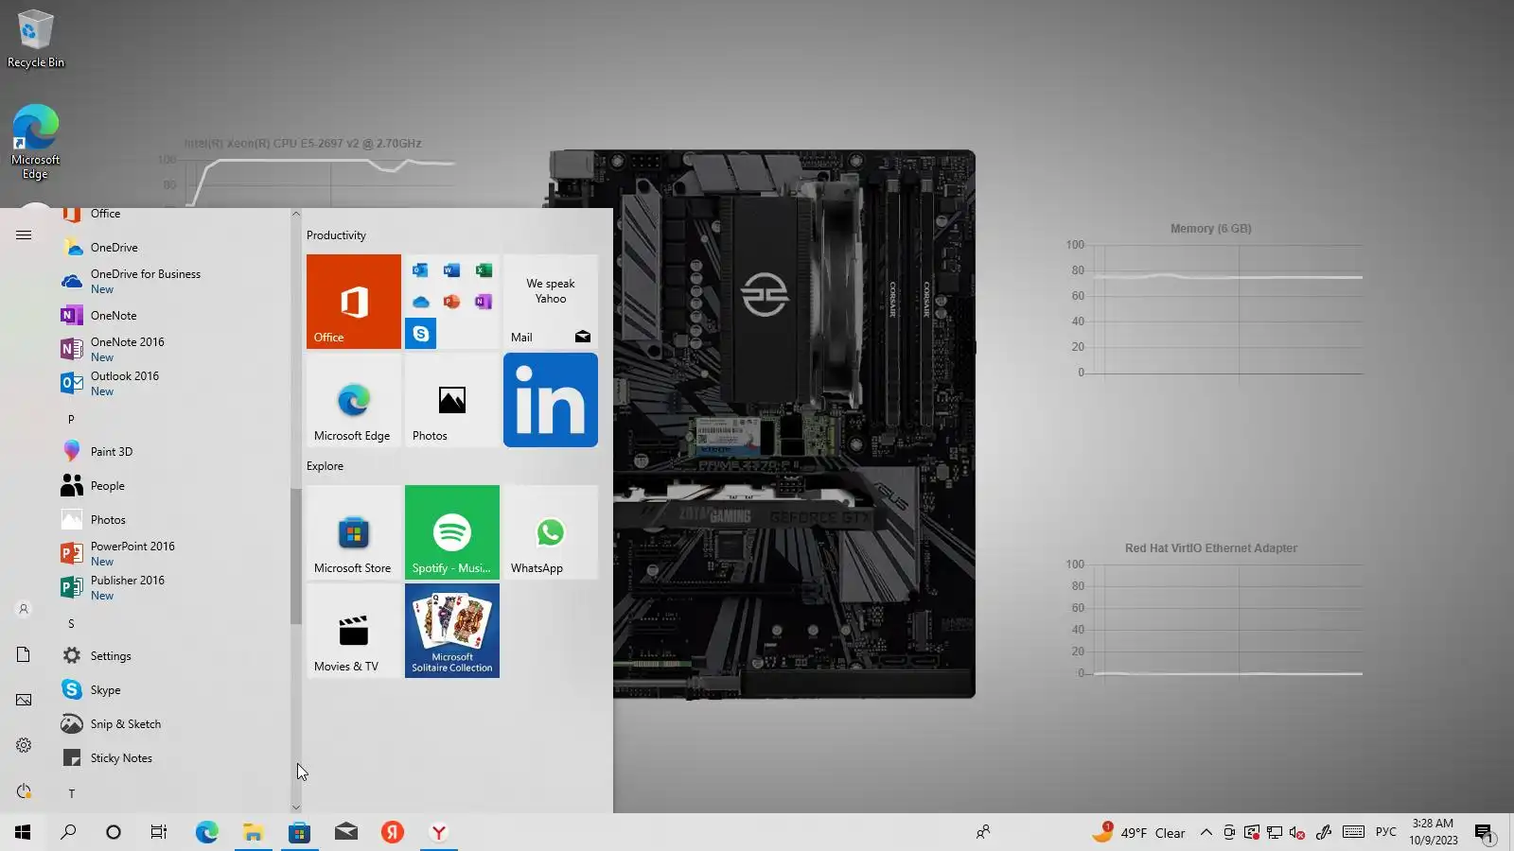
Task: Open Documents from the Start left rail
Action: 24,654
